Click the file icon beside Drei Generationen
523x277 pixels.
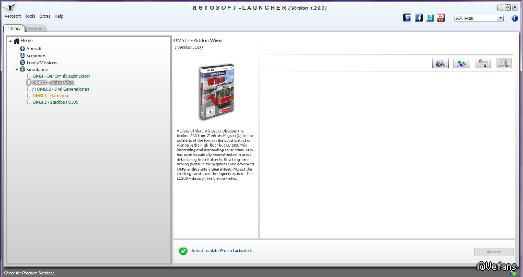[x=29, y=89]
